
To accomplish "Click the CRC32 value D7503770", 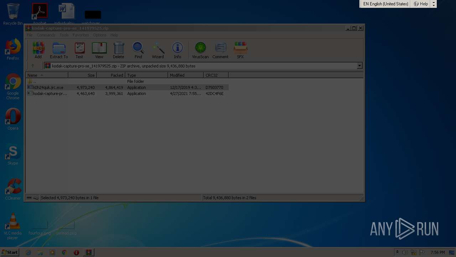I will 214,87.
